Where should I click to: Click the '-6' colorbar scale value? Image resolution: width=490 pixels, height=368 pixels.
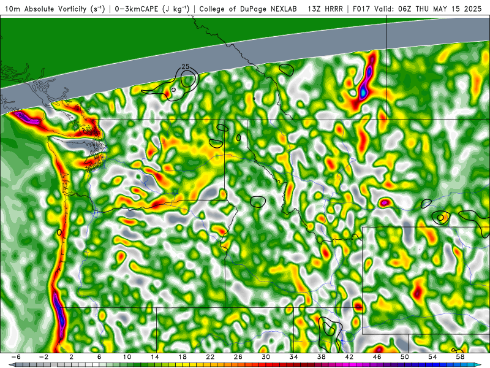[x=16, y=357]
